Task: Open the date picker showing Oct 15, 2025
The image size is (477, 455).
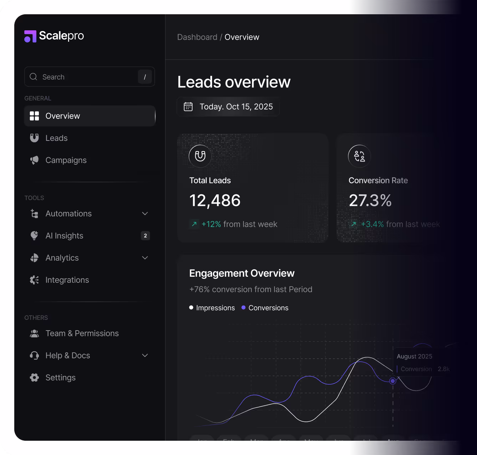Action: [228, 106]
